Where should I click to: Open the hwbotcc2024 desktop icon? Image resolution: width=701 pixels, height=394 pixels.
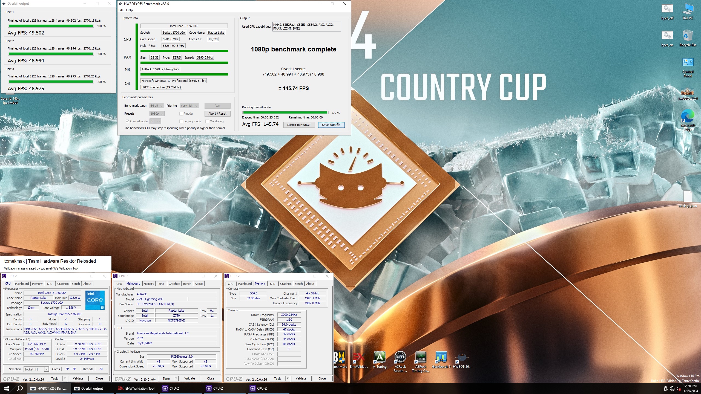pos(688,94)
